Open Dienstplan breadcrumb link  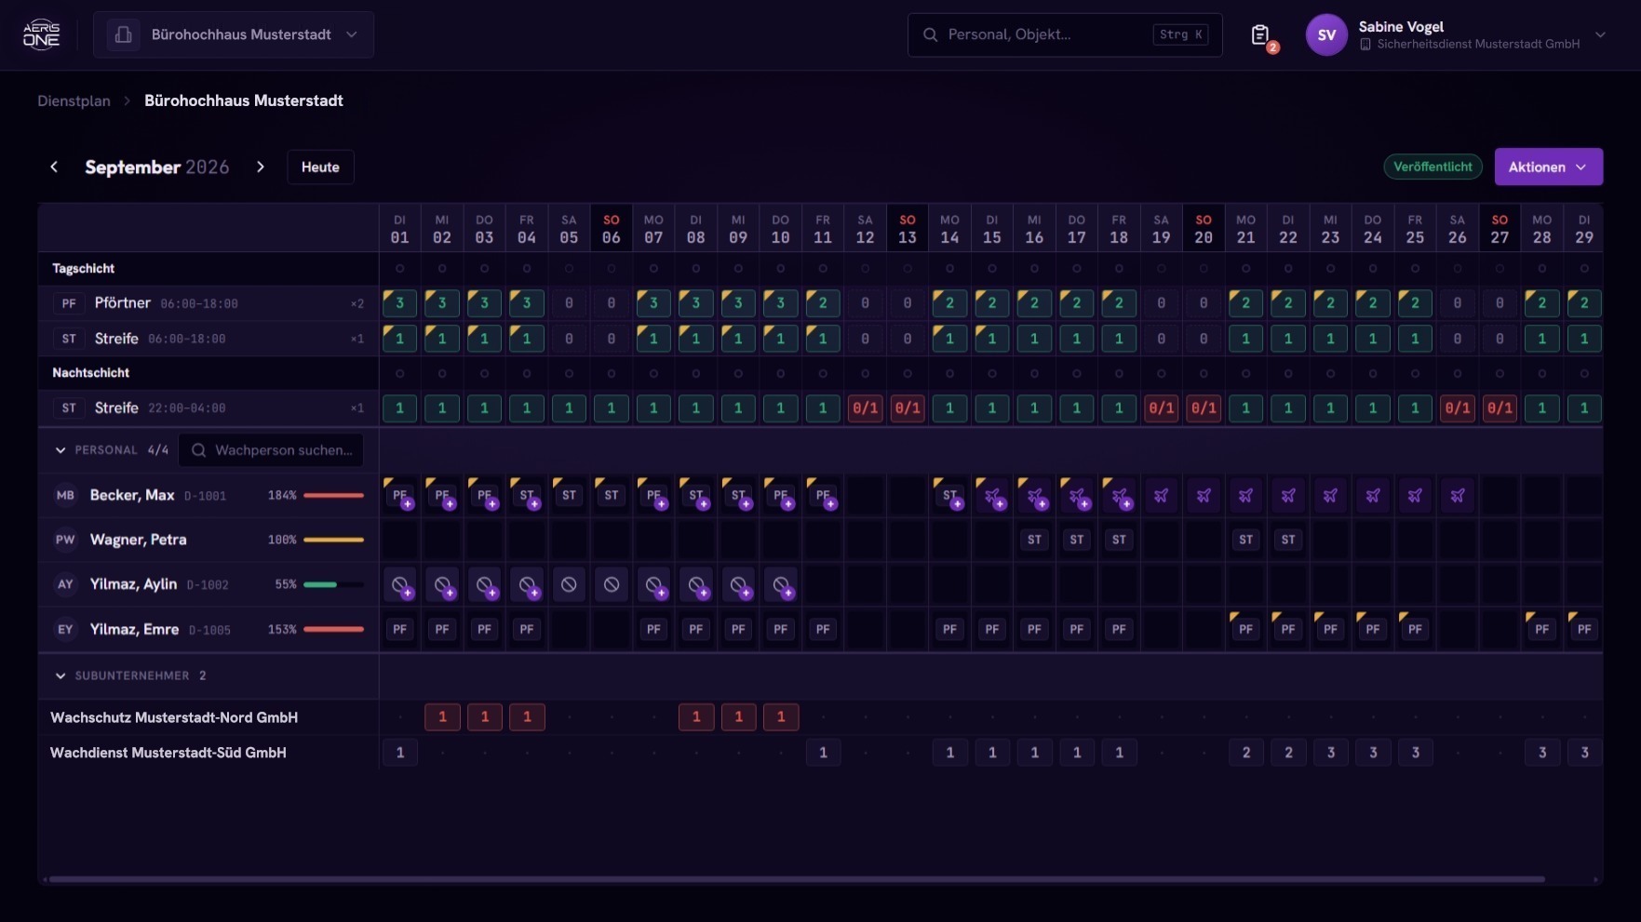tap(74, 100)
